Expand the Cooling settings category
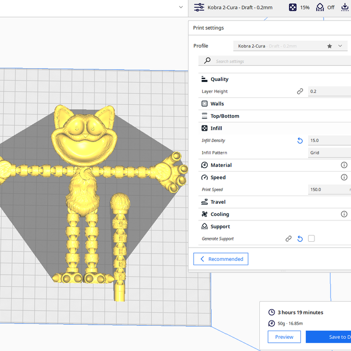The image size is (351, 351). click(274, 214)
